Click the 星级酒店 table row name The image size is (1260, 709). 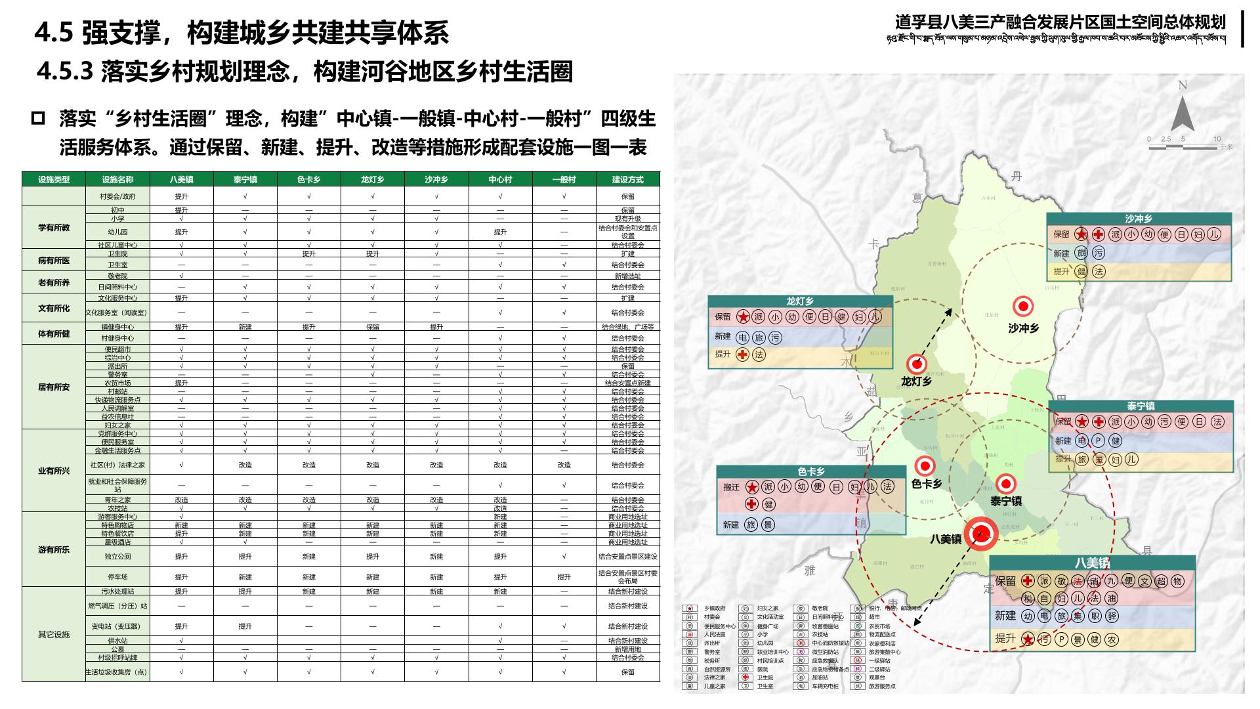117,542
